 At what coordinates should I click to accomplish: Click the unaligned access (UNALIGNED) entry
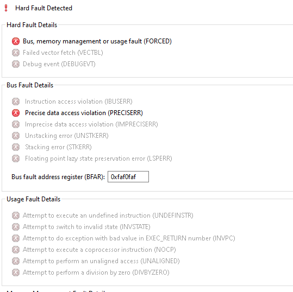tap(101, 261)
